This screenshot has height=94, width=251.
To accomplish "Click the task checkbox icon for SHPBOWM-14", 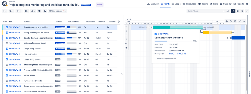I will 7,70.
